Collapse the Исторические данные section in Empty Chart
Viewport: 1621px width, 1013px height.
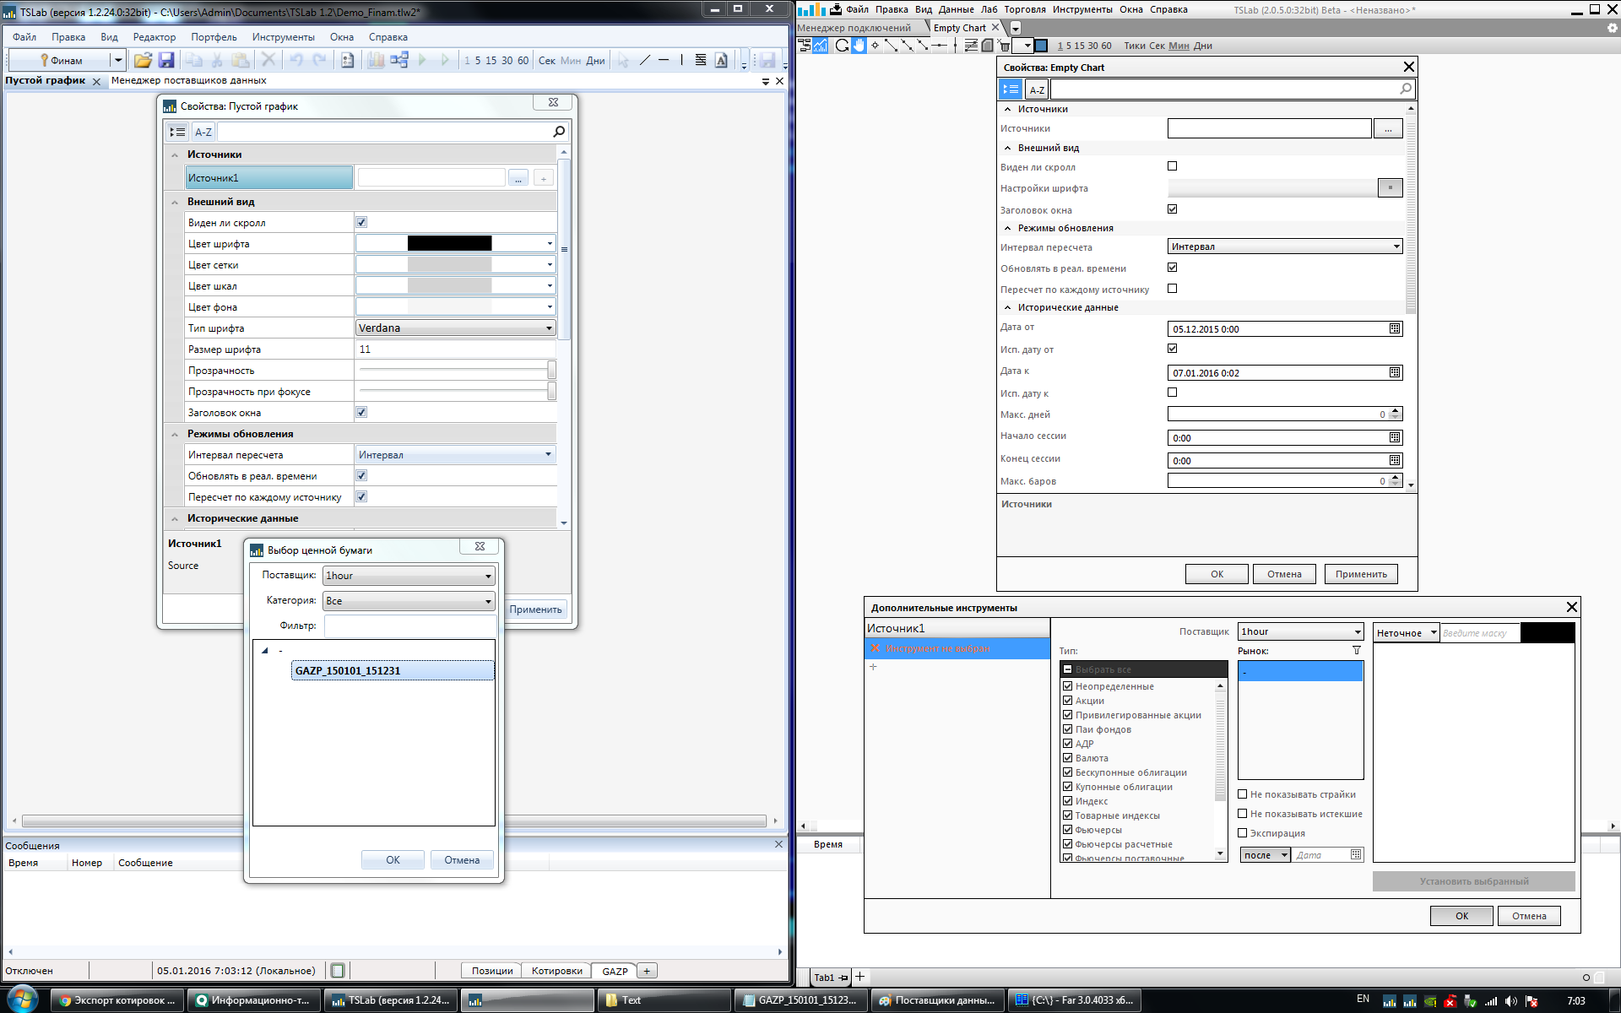[1007, 307]
